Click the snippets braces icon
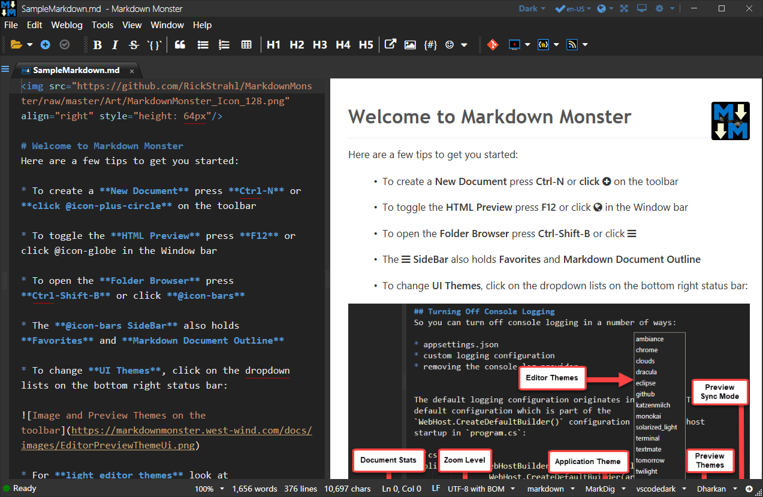Image resolution: width=763 pixels, height=497 pixels. pos(543,44)
